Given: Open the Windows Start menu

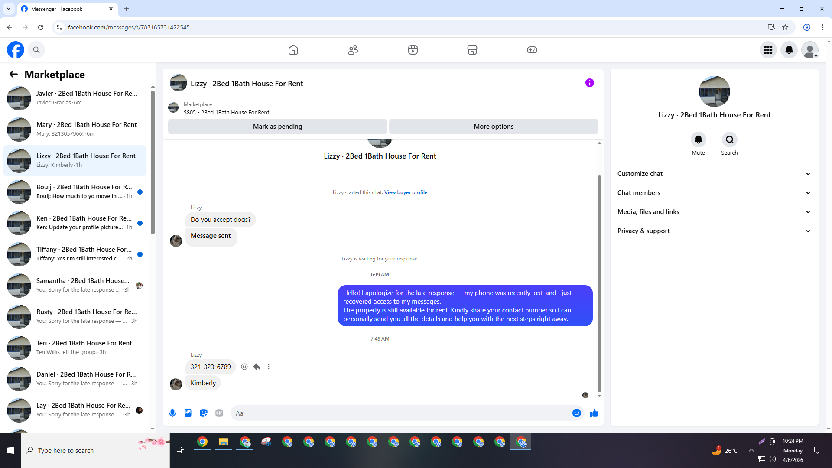Looking at the screenshot, I should [x=10, y=450].
